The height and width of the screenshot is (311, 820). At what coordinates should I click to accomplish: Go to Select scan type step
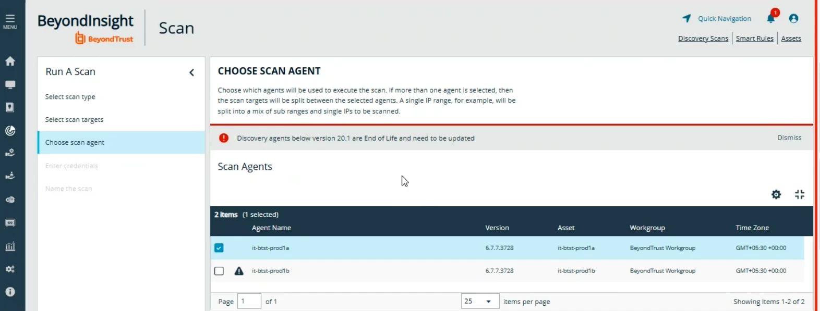point(70,97)
